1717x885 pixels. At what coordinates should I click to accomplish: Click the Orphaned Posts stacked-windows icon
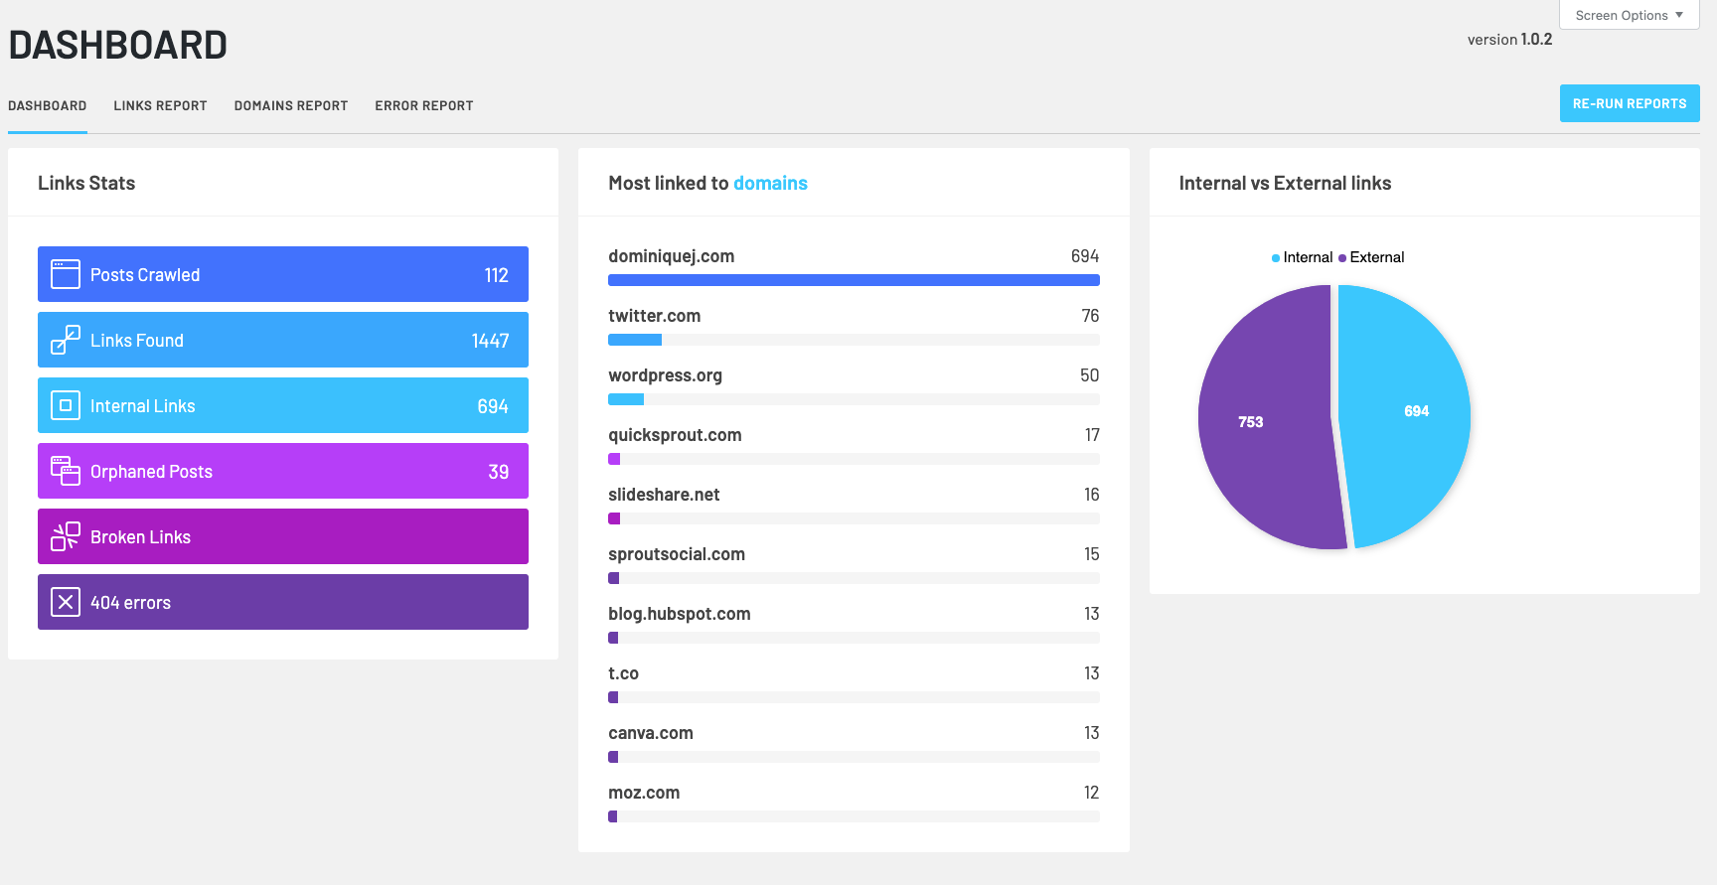point(66,471)
